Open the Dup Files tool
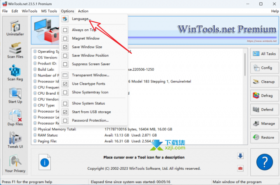 coord(15,118)
